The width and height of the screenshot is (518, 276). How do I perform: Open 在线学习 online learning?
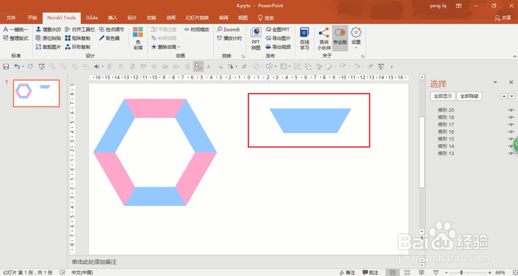pyautogui.click(x=305, y=38)
